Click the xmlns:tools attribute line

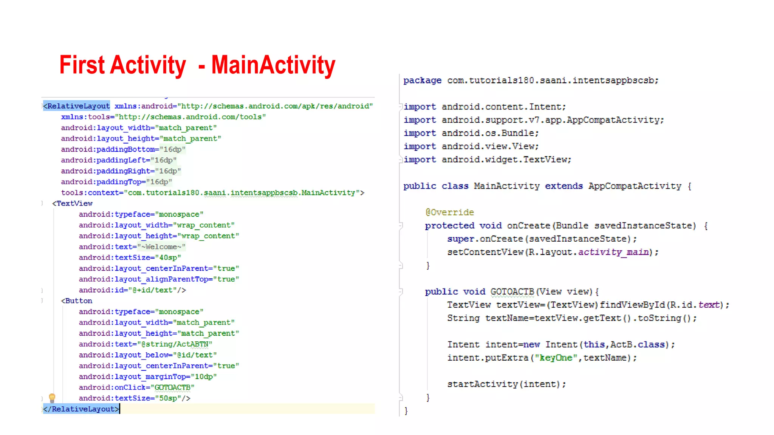[163, 117]
